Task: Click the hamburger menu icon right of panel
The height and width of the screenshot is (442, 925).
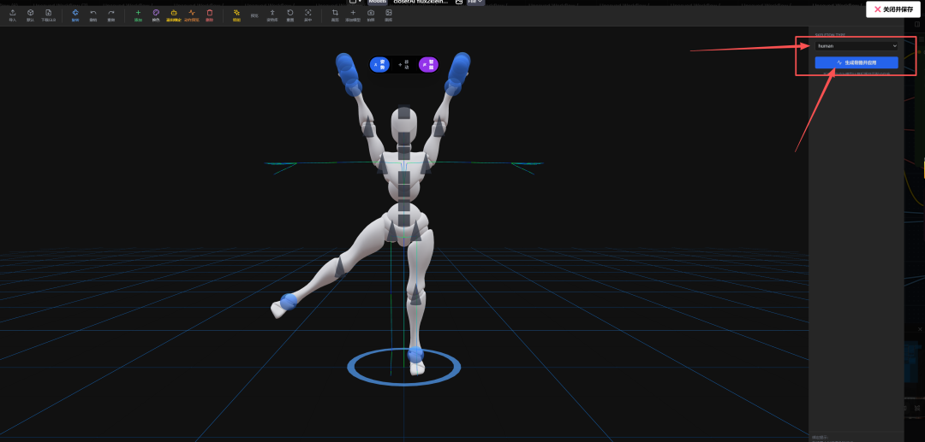Action: point(922,38)
